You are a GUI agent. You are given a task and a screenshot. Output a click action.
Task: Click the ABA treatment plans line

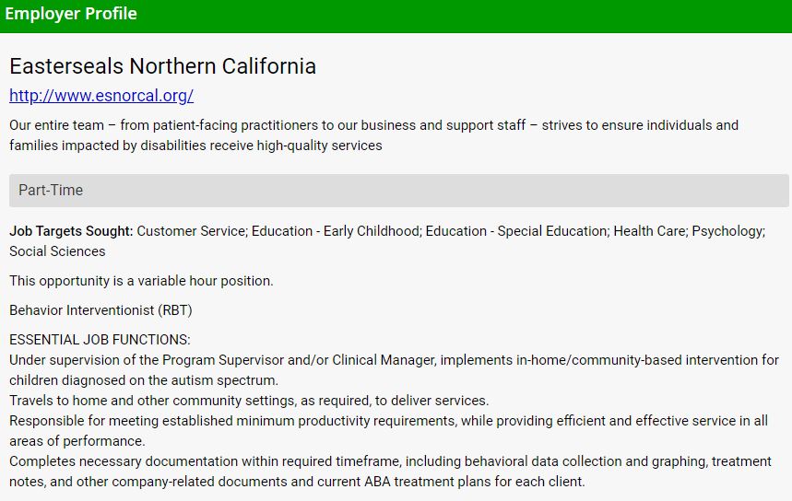pyautogui.click(x=297, y=482)
